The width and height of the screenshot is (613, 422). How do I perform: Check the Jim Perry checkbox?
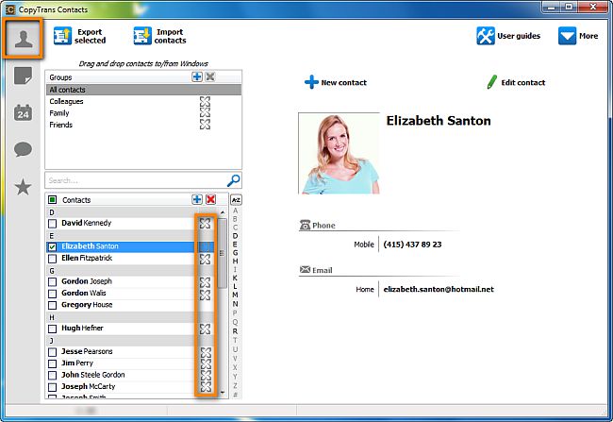(x=52, y=363)
